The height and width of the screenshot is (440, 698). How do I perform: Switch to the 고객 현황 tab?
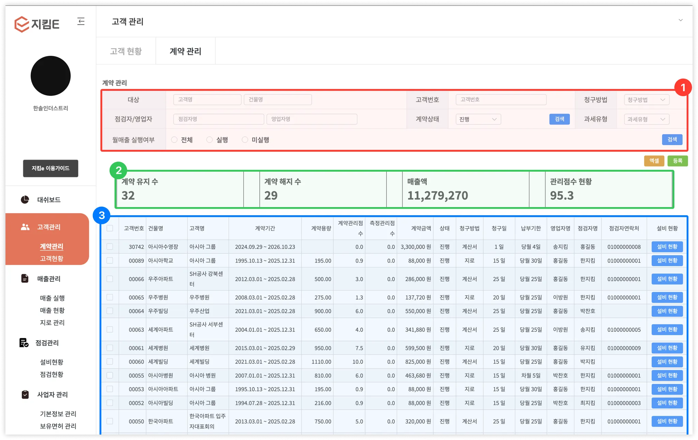click(126, 51)
